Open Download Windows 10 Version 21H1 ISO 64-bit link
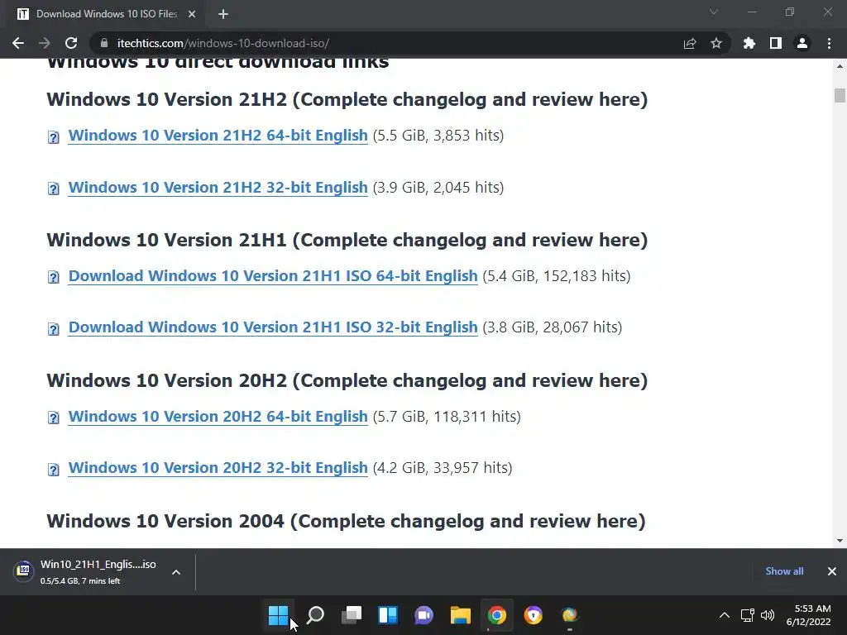Image resolution: width=847 pixels, height=635 pixels. [x=273, y=276]
